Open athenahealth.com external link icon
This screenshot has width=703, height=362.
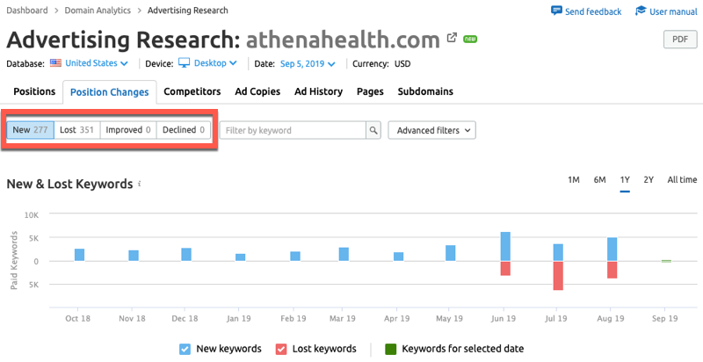[x=452, y=39]
